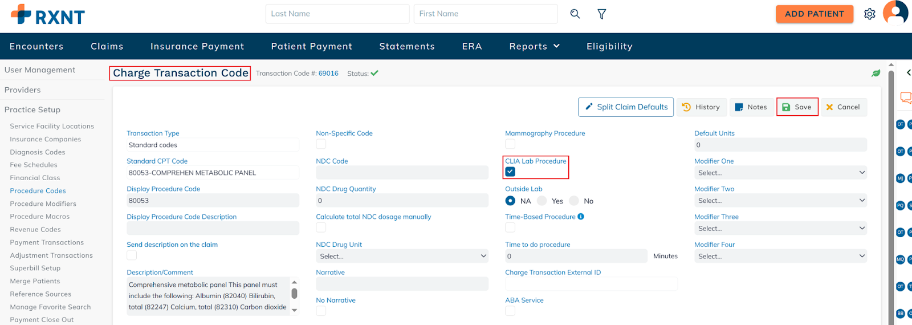Open the Modifier One dropdown
Image resolution: width=912 pixels, height=325 pixels.
click(x=780, y=173)
